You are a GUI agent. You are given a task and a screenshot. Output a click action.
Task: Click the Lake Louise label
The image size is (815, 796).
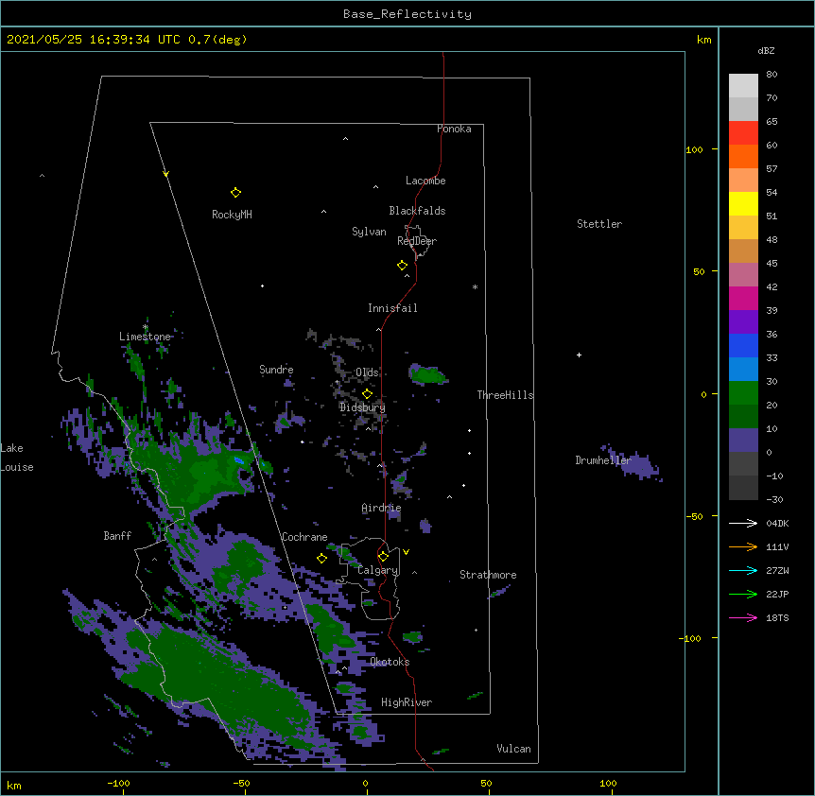17,458
